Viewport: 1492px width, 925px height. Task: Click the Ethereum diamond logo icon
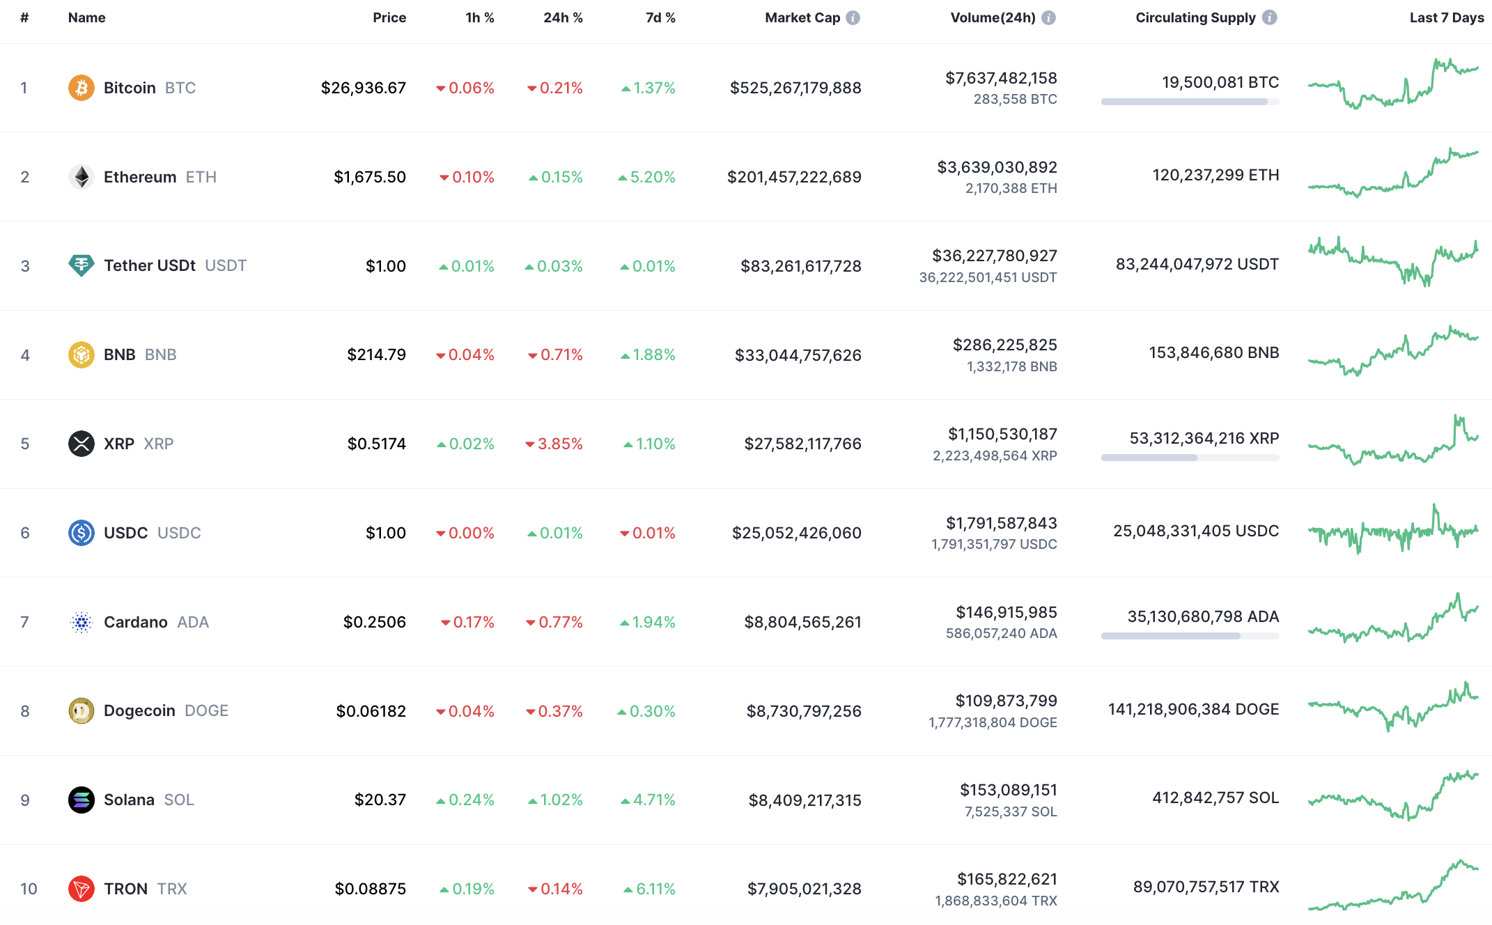pyautogui.click(x=81, y=177)
